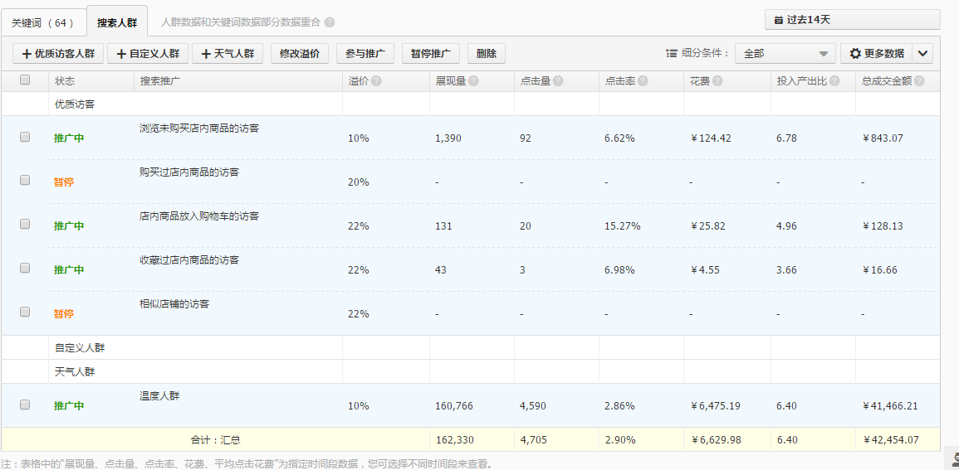Check the 相似店铺的访客 row

[x=25, y=312]
